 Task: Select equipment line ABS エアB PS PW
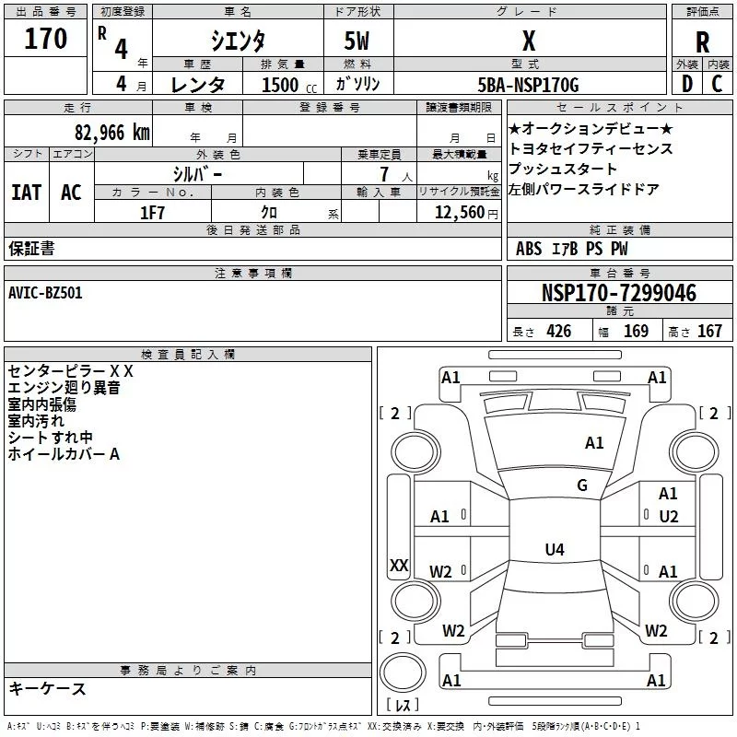(571, 249)
